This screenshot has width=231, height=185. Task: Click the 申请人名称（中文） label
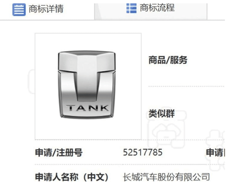pos(72,177)
